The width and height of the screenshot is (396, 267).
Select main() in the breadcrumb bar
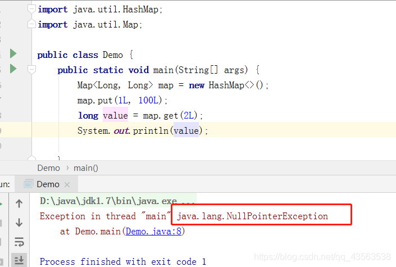(x=86, y=168)
